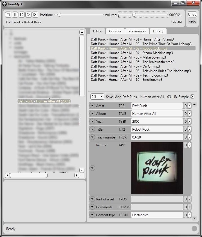Edit the Track number field 03/10
This screenshot has height=237, width=202.
157,137
